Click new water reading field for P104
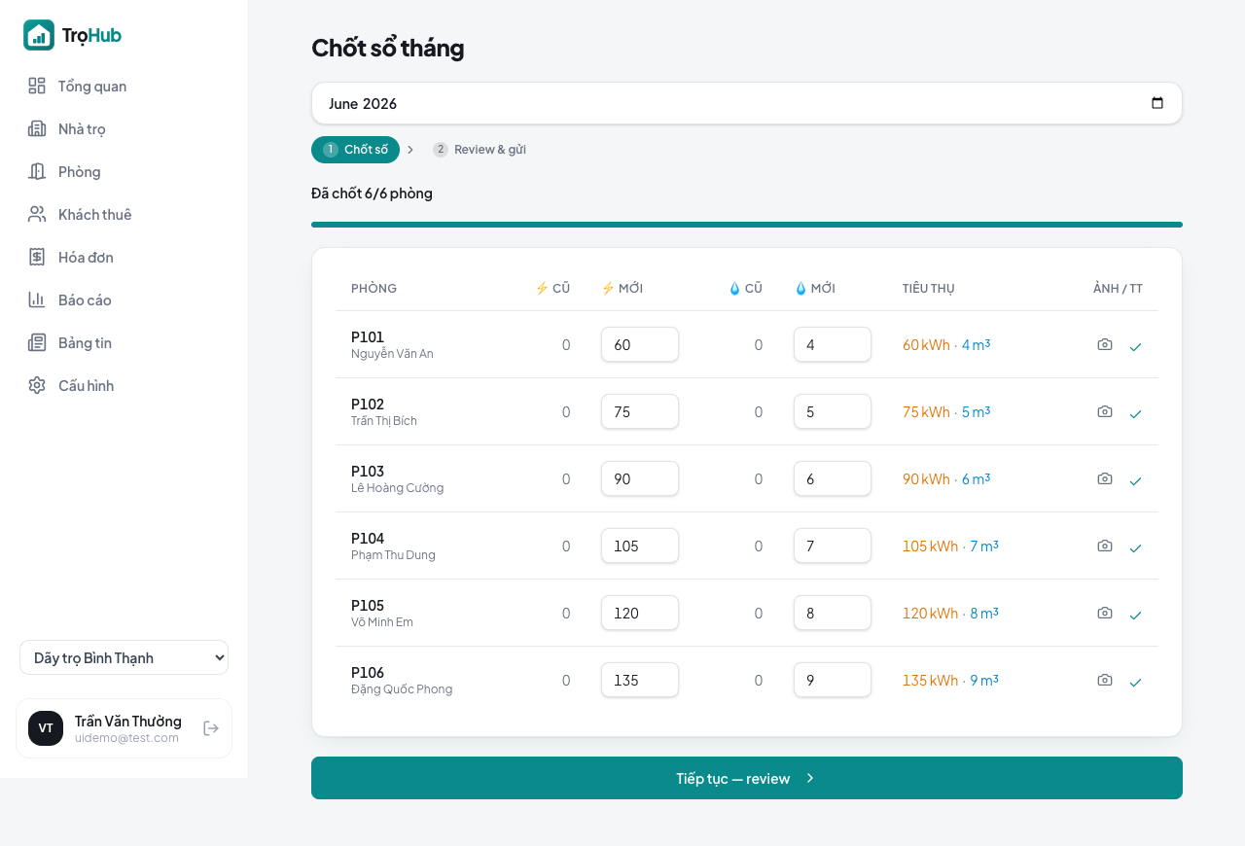1245x846 pixels. coord(833,546)
